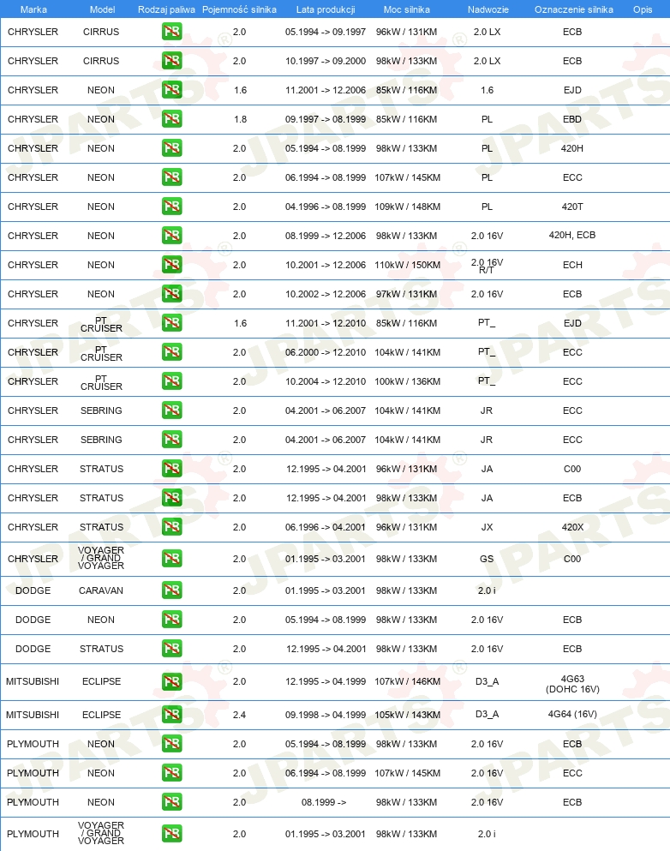Click fuel icon in Chrysler Neon 97kW row
The width and height of the screenshot is (670, 851).
pyautogui.click(x=172, y=294)
